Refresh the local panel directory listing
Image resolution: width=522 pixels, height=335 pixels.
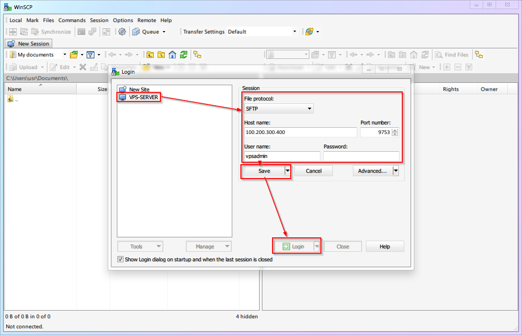coord(183,55)
